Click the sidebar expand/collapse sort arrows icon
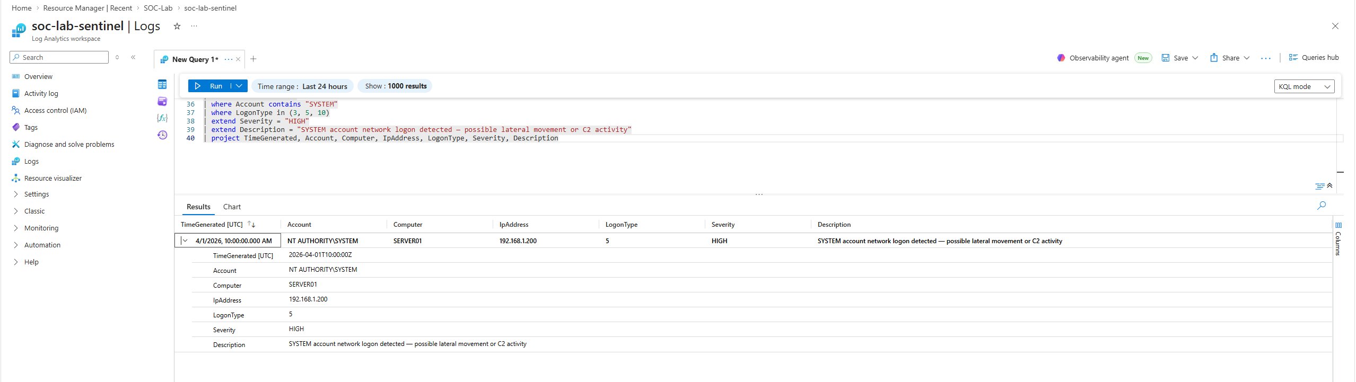 [117, 57]
